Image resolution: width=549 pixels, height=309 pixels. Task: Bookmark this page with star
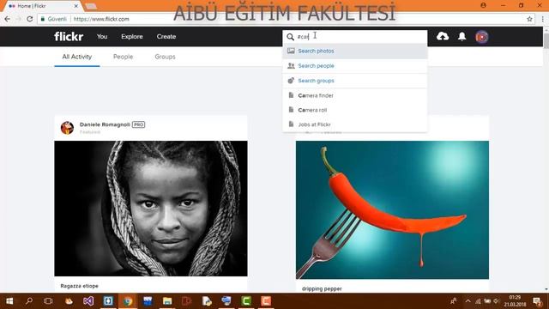(529, 19)
